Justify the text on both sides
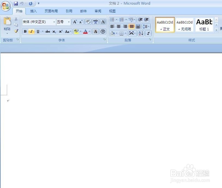This screenshot has height=188, width=222. tap(131, 27)
